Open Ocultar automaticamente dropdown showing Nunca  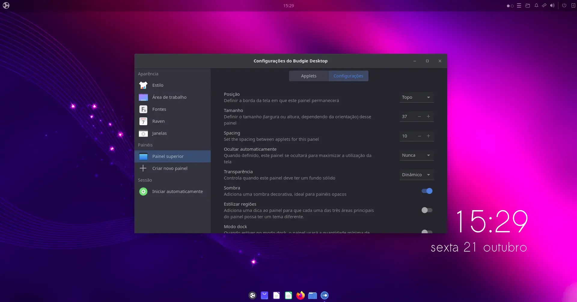click(x=417, y=155)
